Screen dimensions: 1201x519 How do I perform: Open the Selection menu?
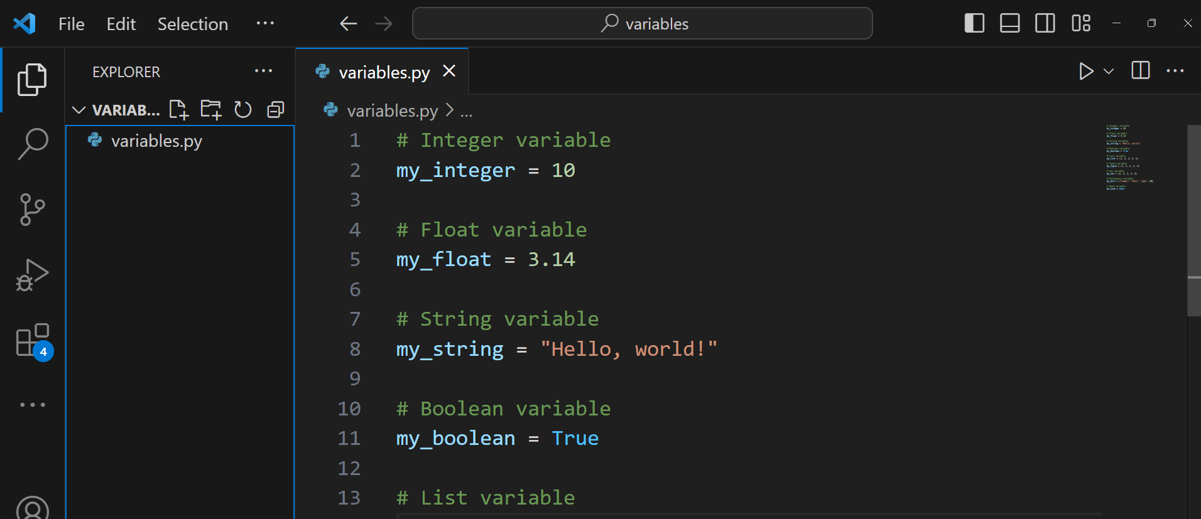click(193, 24)
